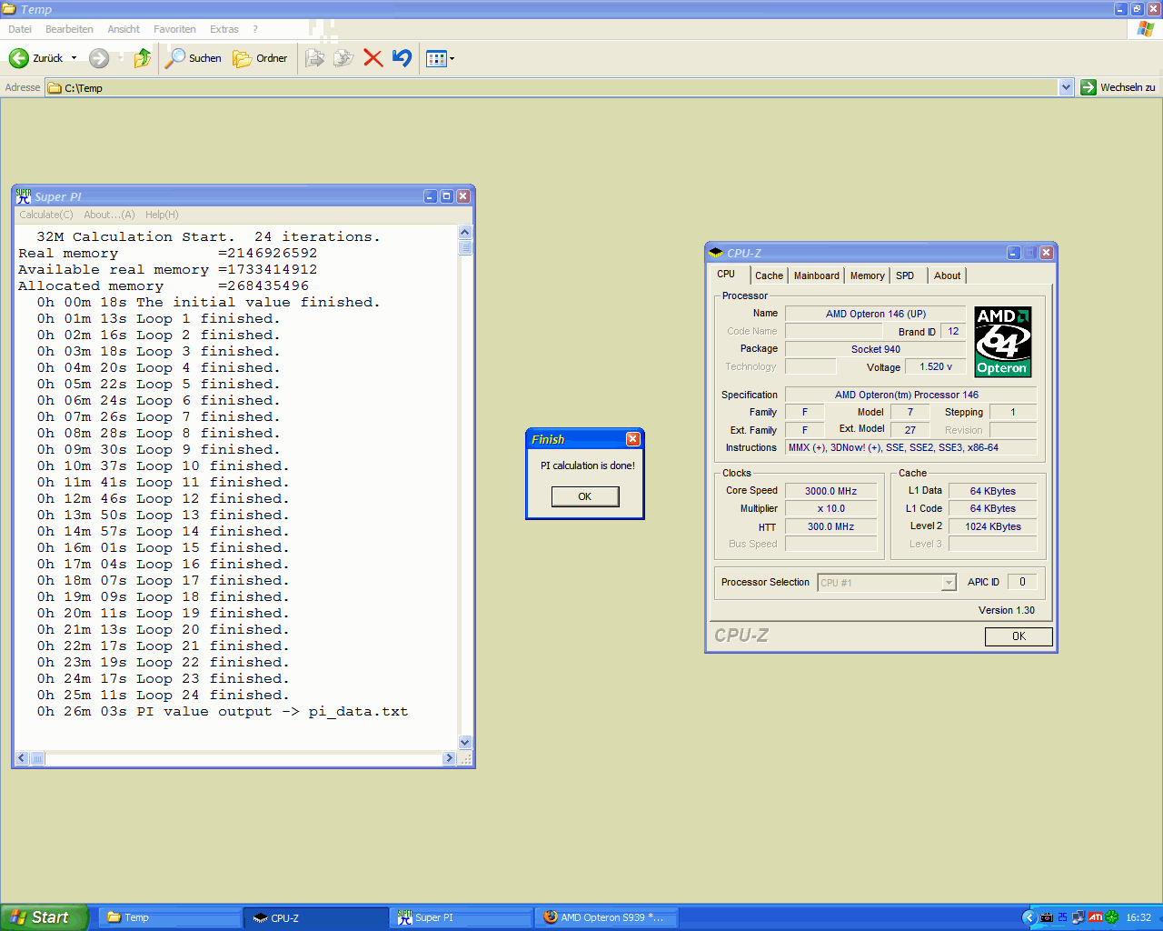Switch to Super PI taskbar button
The width and height of the screenshot is (1163, 931).
point(461,917)
